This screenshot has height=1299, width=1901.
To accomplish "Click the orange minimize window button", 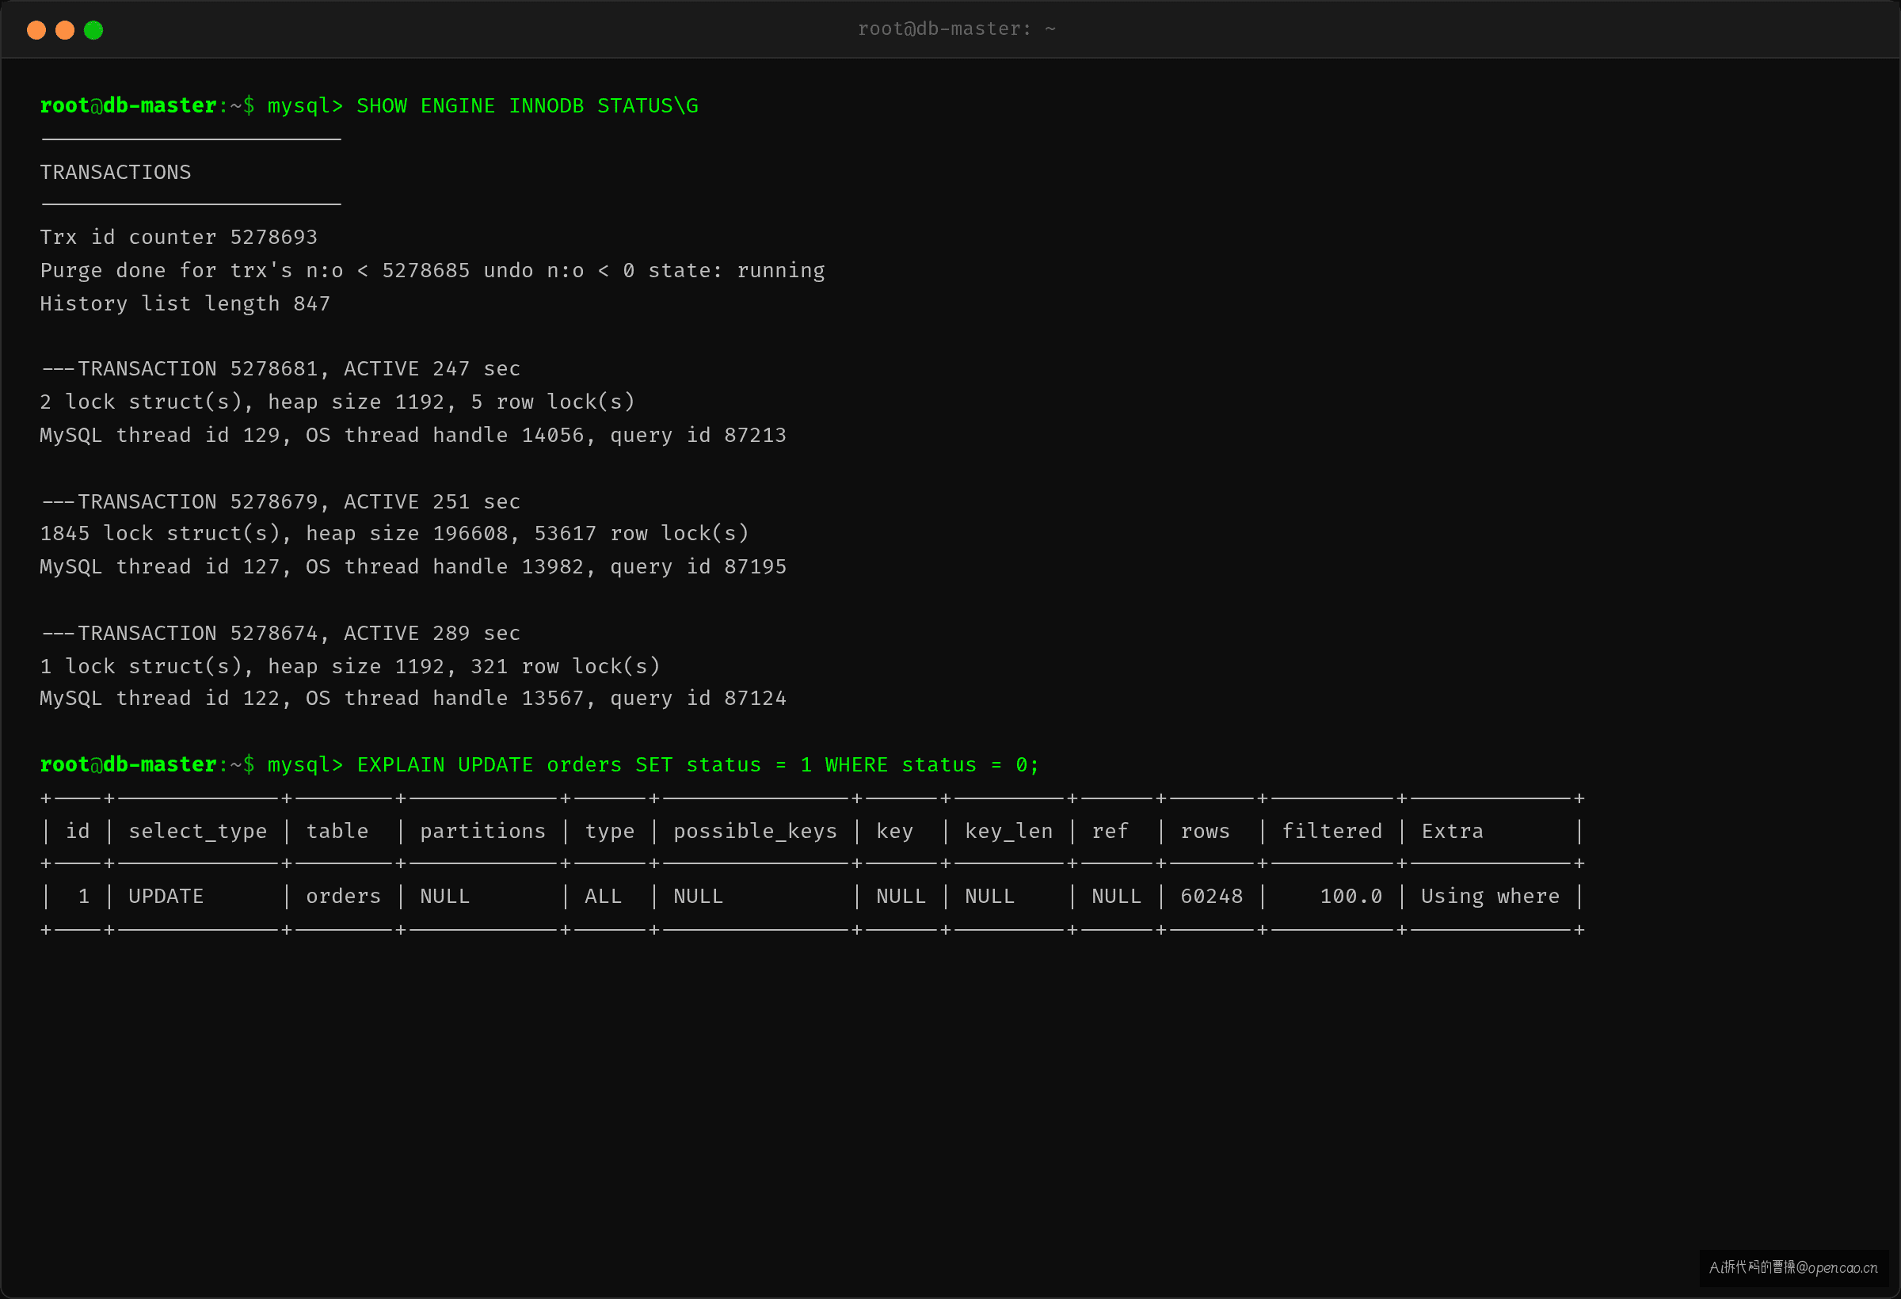I will pyautogui.click(x=65, y=30).
